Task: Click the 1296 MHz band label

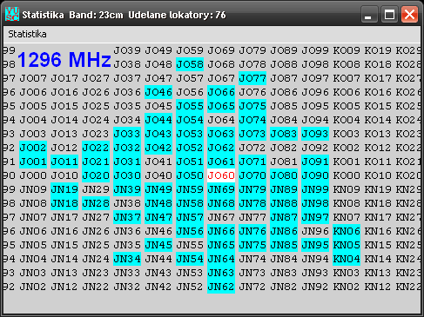Action: pos(64,60)
